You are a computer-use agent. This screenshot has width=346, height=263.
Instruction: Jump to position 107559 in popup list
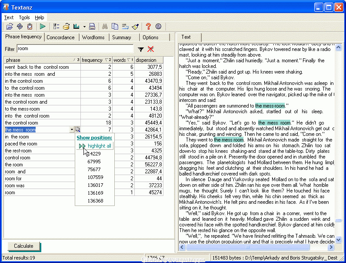pos(95,177)
